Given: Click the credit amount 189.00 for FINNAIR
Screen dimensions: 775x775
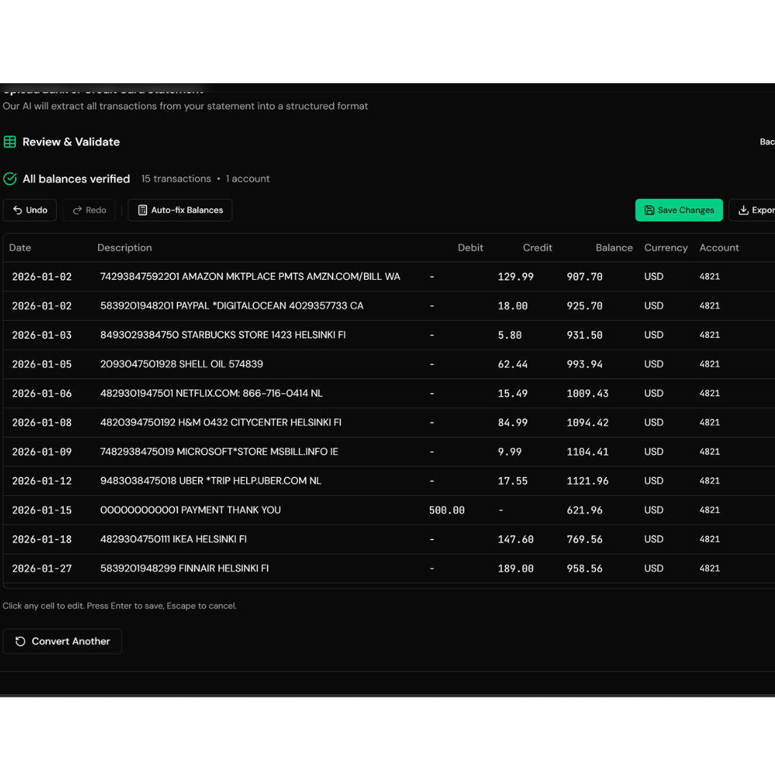Looking at the screenshot, I should 515,568.
